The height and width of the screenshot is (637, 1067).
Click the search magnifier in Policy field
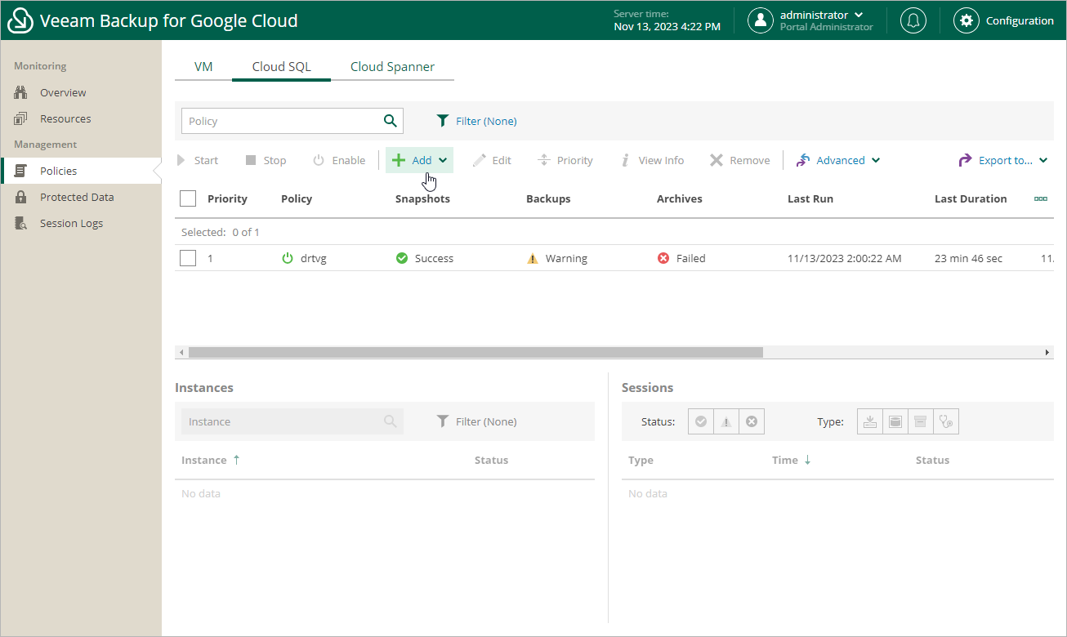(x=390, y=121)
